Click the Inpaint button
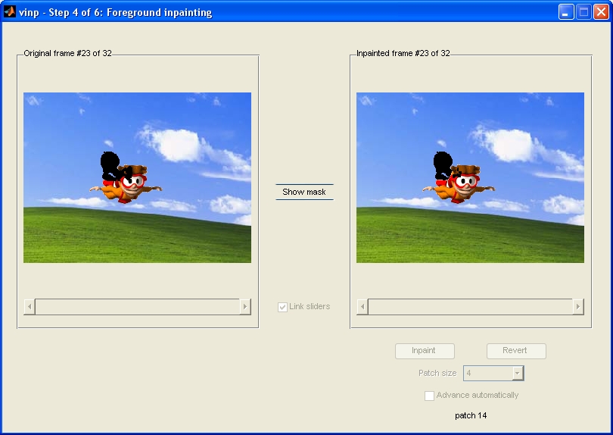Image resolution: width=613 pixels, height=435 pixels. coord(425,351)
